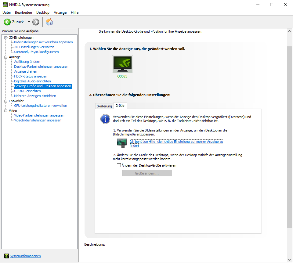Open Surround, PhysX konfigurieren
The height and width of the screenshot is (263, 293).
coord(36,52)
